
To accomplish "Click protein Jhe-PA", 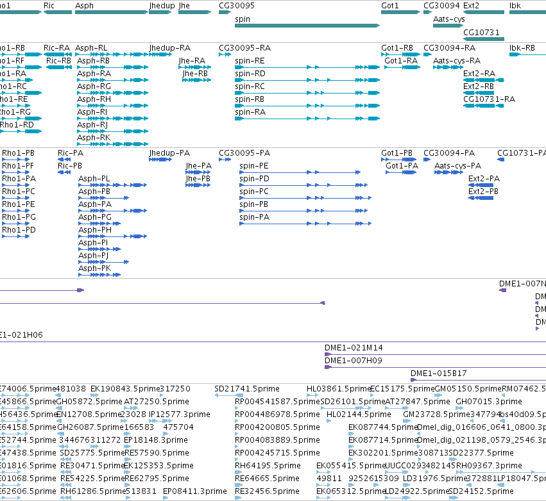I will tap(198, 172).
